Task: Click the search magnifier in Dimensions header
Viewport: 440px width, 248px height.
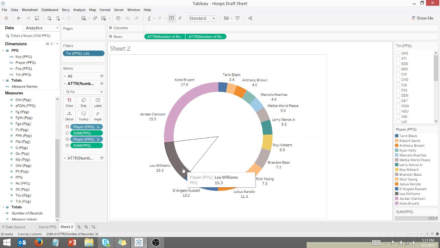Action: [x=52, y=44]
